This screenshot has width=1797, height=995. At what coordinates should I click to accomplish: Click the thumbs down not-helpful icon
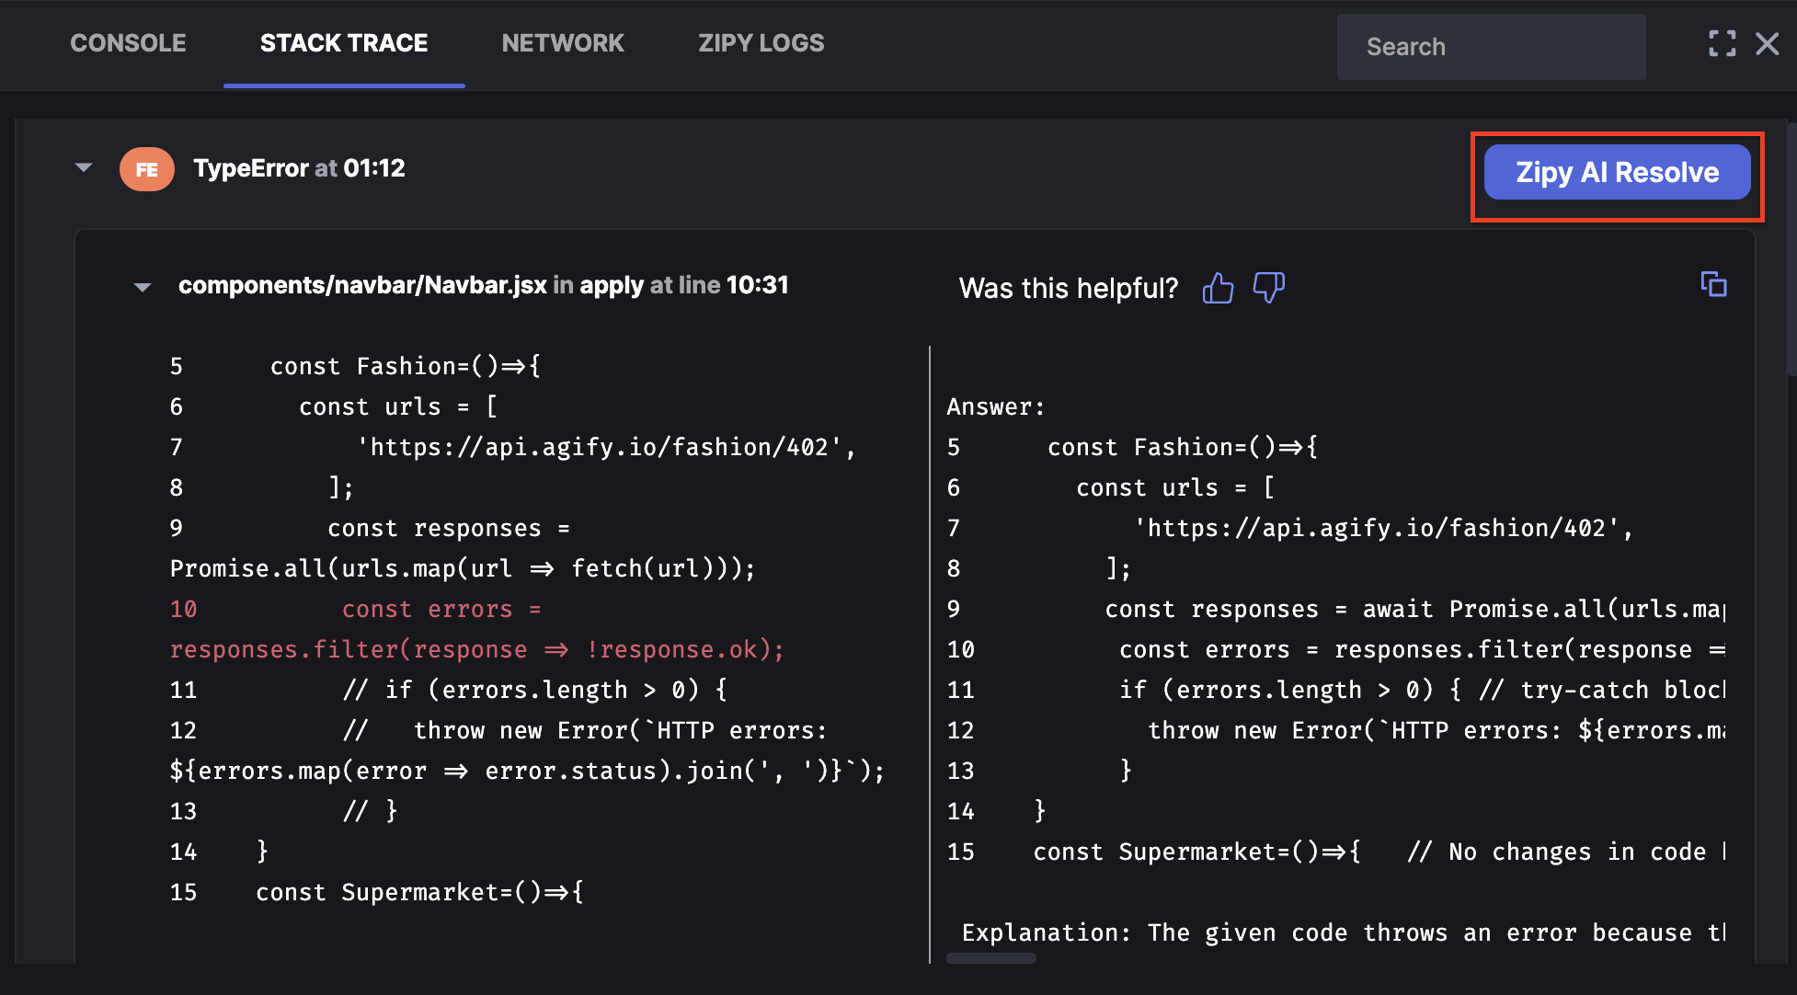(x=1268, y=288)
